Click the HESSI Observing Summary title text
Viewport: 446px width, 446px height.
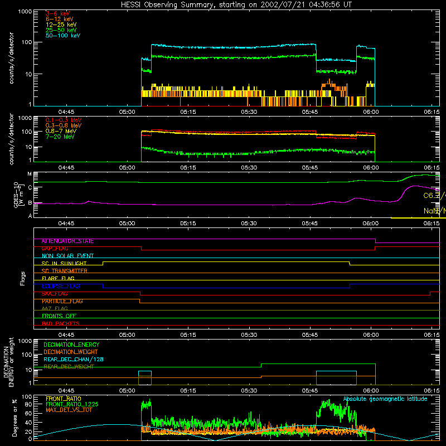pos(236,5)
